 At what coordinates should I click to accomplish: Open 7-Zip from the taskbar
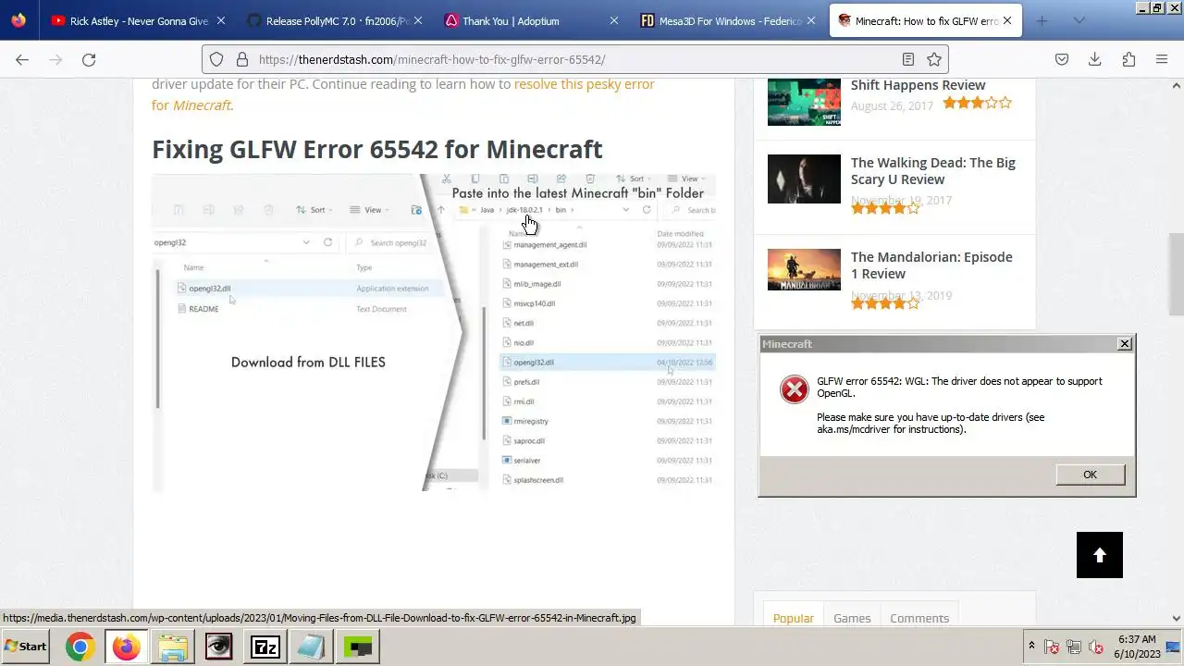click(x=265, y=647)
